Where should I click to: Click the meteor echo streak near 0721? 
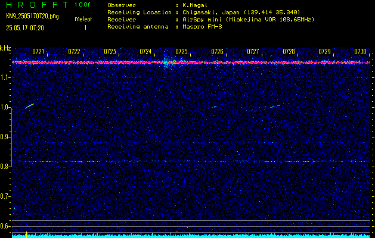(x=30, y=106)
